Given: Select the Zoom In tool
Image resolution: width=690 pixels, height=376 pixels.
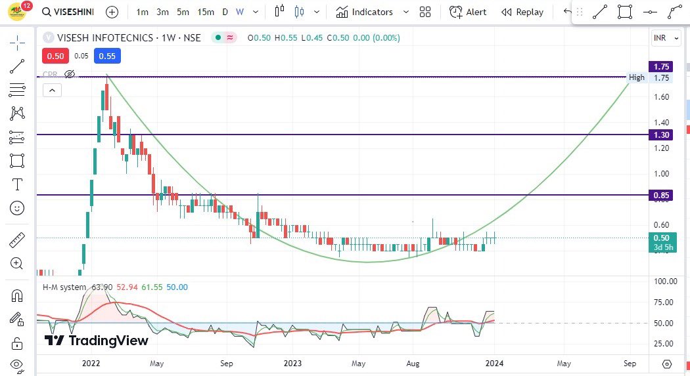Looking at the screenshot, I should click(17, 264).
